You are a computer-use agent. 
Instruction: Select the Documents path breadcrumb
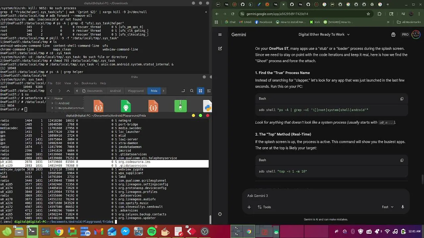coord(92,91)
